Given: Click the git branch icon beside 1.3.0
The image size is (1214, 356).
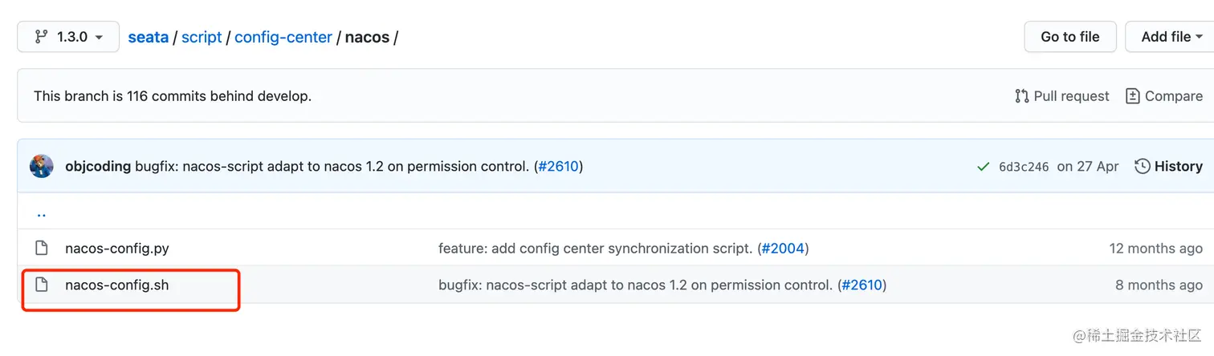Looking at the screenshot, I should pyautogui.click(x=40, y=37).
